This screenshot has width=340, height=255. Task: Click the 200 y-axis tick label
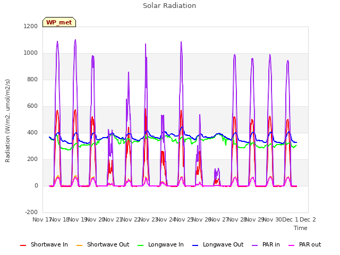[x=32, y=159]
